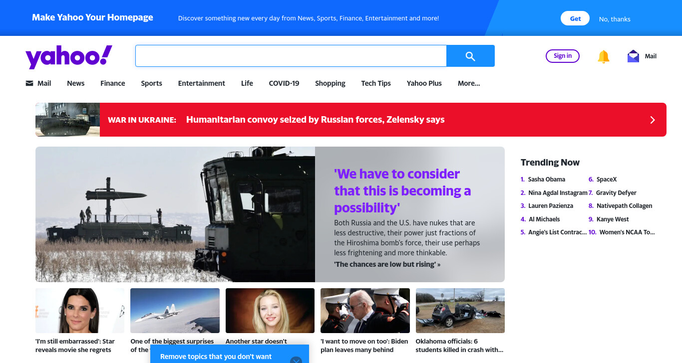Open Yahoo Plus
Image resolution: width=682 pixels, height=363 pixels.
[424, 83]
